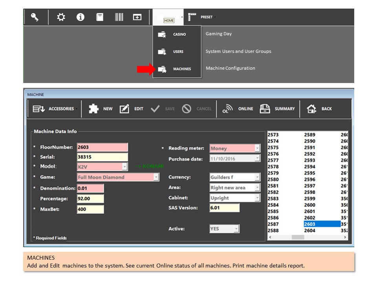Click the ruler icon beside PRESET
Image resolution: width=377 pixels, height=282 pixels.
pos(192,17)
